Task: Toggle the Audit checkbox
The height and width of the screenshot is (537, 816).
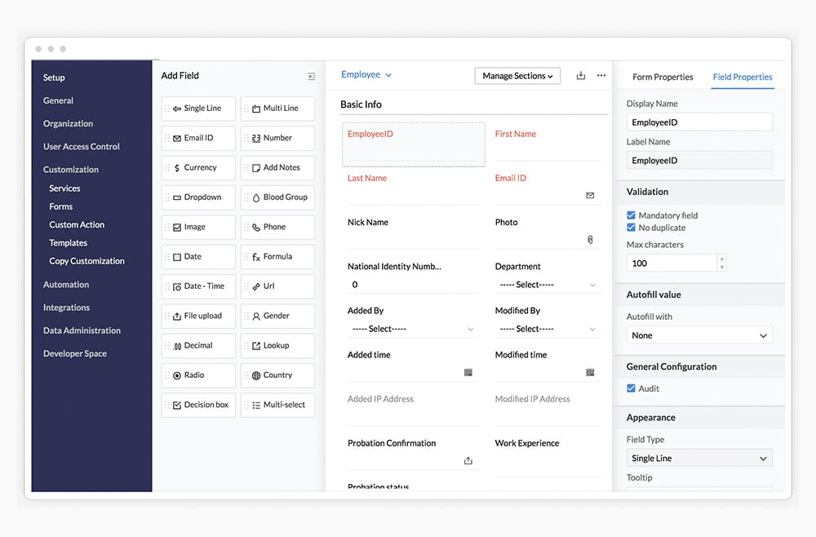Action: (x=631, y=388)
